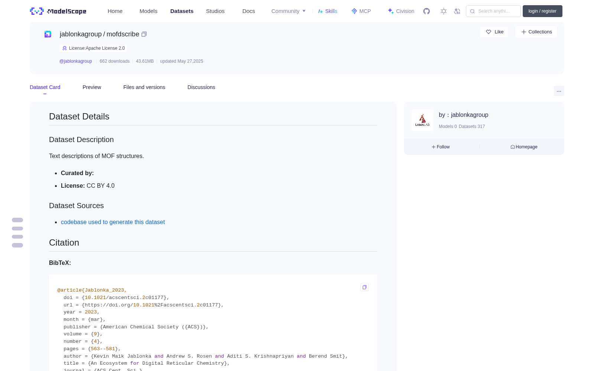Copy dataset name jablonkagroup/mofdscribe
The image size is (594, 371).
tap(144, 34)
